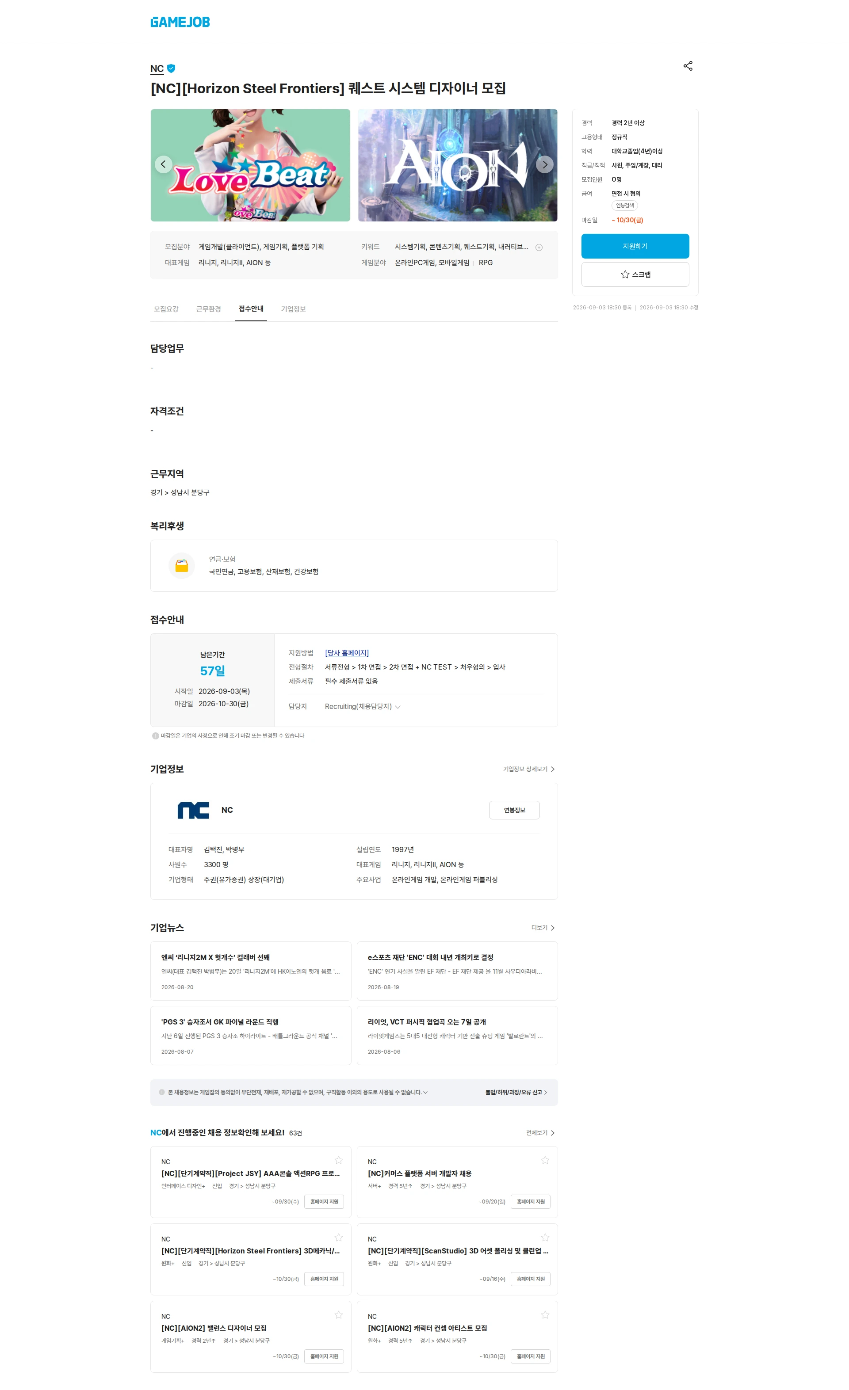Expand the keyword list plus icon
Image resolution: width=849 pixels, height=1390 pixels.
click(539, 247)
